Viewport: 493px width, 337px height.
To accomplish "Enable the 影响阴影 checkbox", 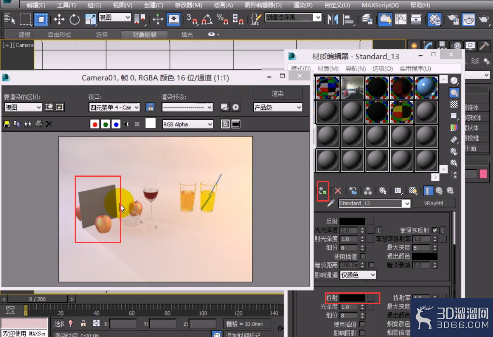I will pos(363,332).
